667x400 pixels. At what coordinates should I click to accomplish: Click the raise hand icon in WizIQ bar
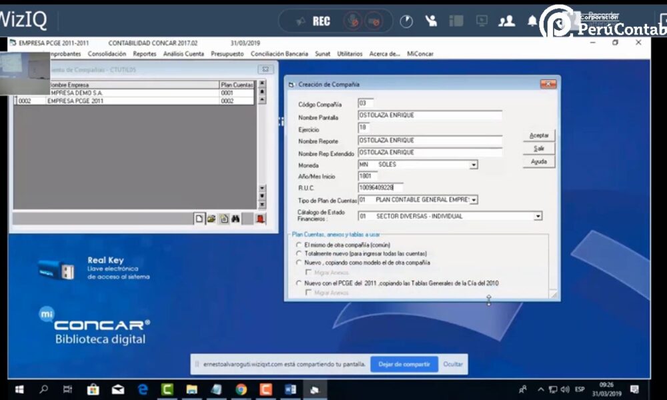pos(431,21)
